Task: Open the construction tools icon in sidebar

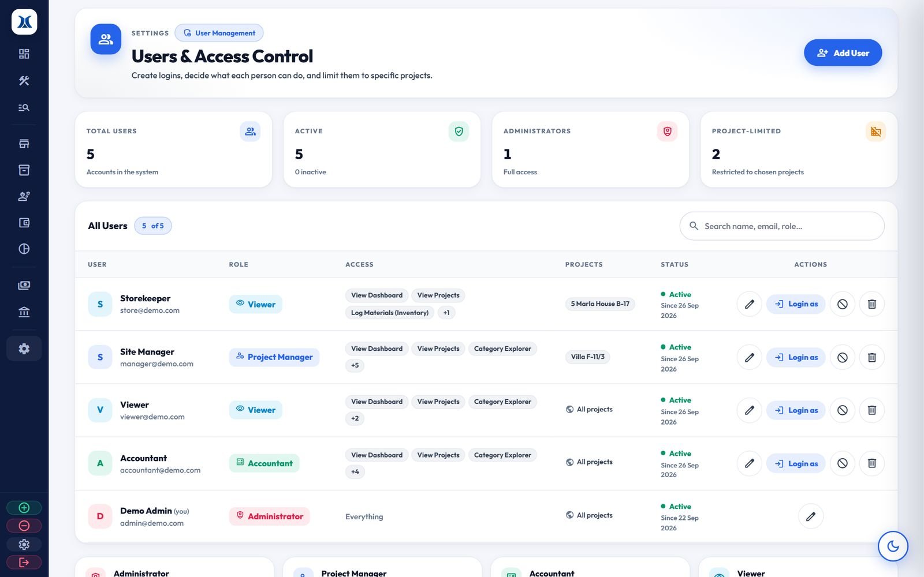Action: click(x=24, y=81)
